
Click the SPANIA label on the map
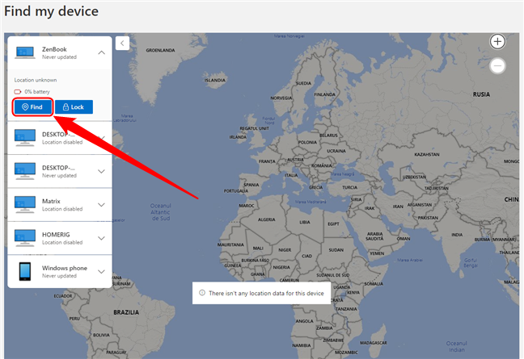coord(251,185)
